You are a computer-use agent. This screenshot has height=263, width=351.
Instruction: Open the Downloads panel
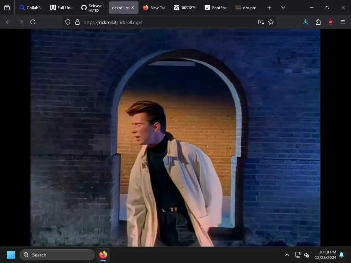point(305,22)
